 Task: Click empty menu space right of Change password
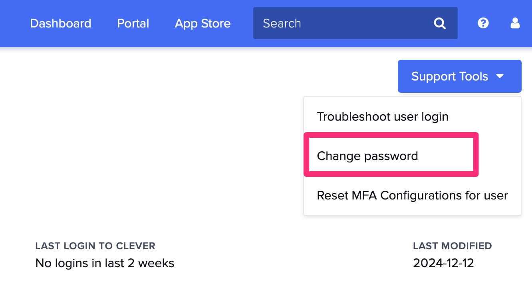pyautogui.click(x=499, y=156)
